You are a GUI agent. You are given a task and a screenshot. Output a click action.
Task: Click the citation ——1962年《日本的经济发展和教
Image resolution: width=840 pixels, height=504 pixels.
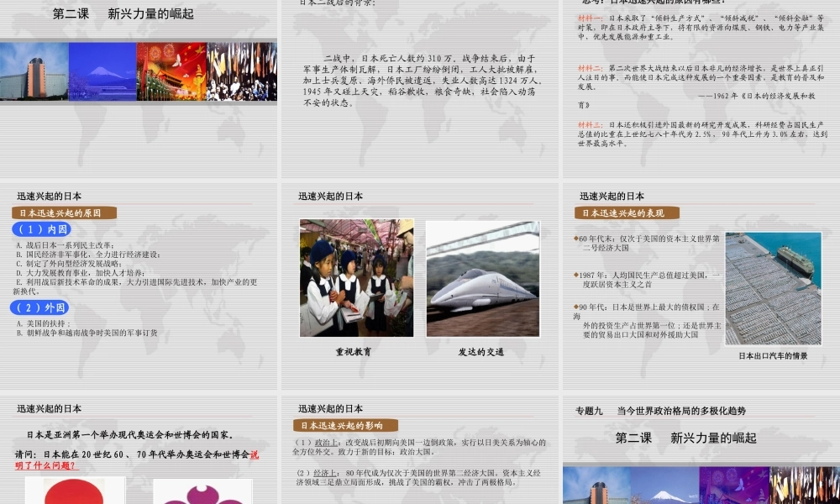(757, 96)
